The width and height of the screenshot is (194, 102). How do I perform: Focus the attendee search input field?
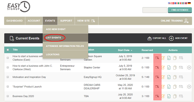(155, 10)
